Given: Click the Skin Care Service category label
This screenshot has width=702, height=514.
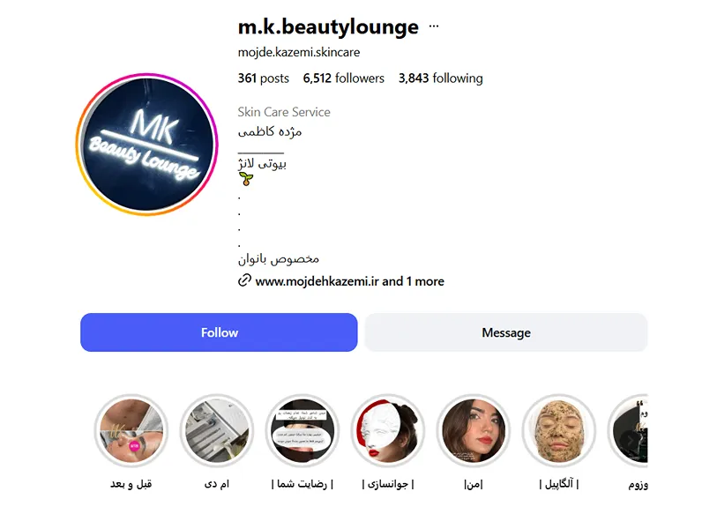Looking at the screenshot, I should click(x=284, y=112).
